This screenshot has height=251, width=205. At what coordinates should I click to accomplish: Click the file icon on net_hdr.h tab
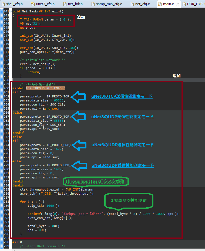65,4
